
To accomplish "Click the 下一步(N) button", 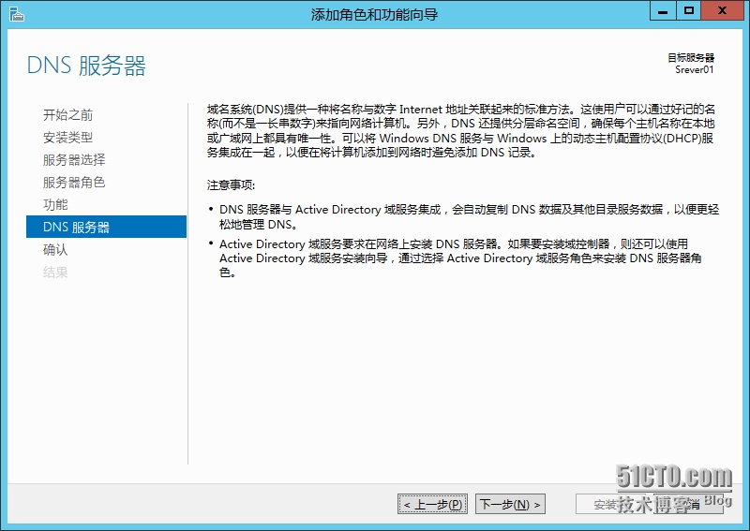I will (x=510, y=504).
